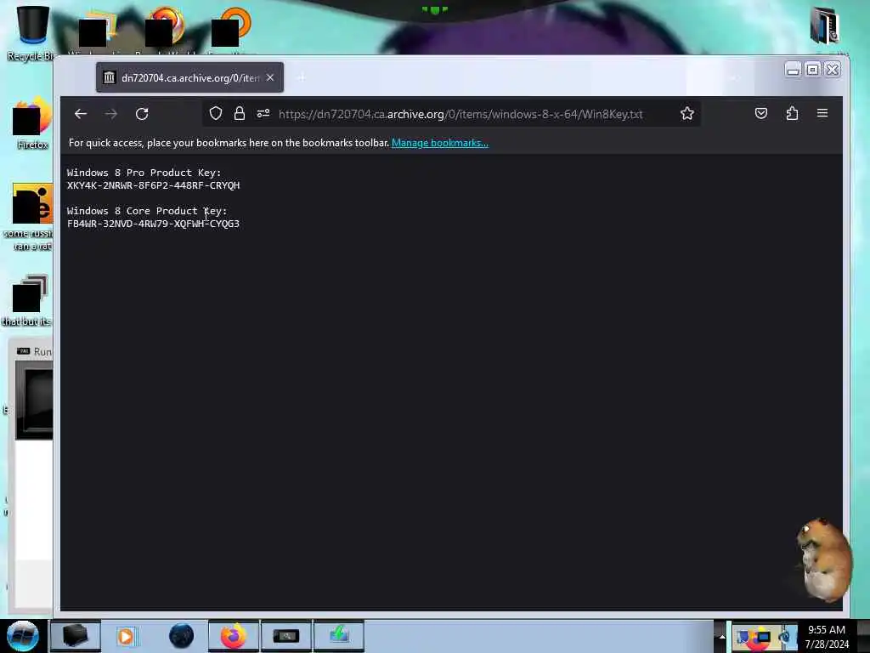Click the 'Windows 8 Core Product Key:' line
This screenshot has width=870, height=653.
pos(147,211)
